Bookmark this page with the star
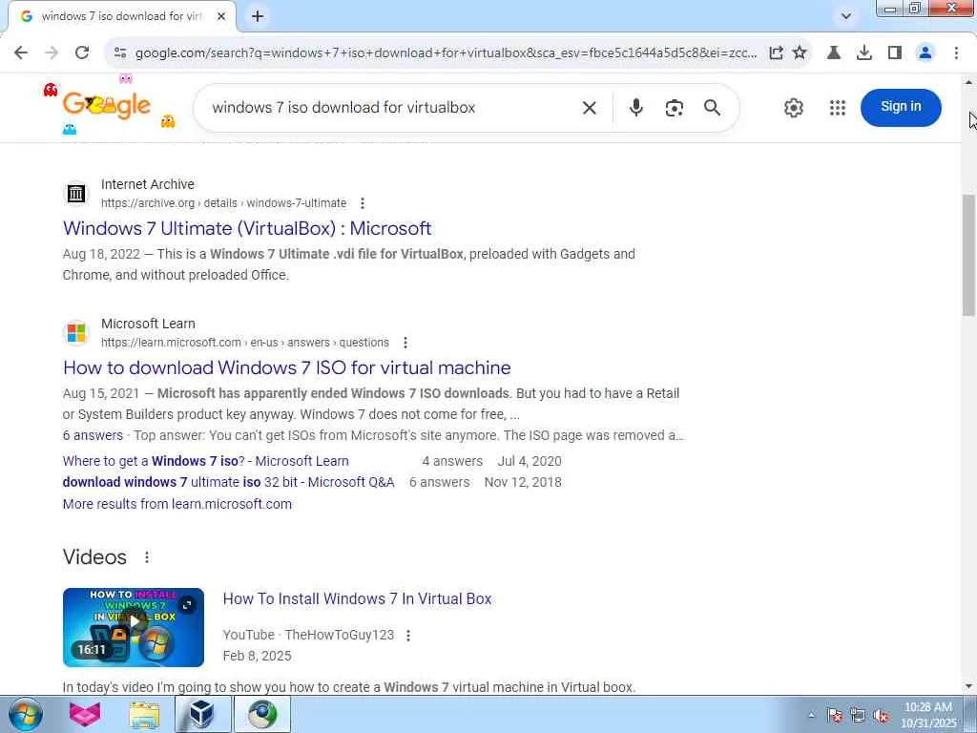 800,52
